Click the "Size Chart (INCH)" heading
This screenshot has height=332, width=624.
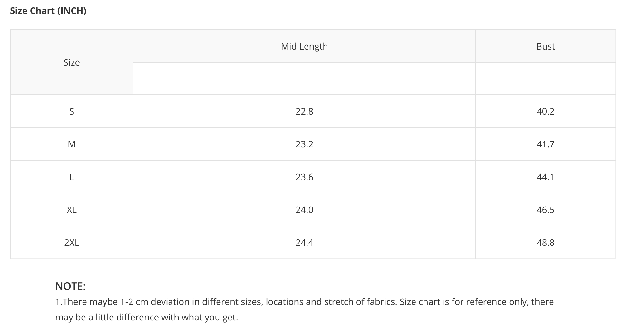(x=48, y=11)
